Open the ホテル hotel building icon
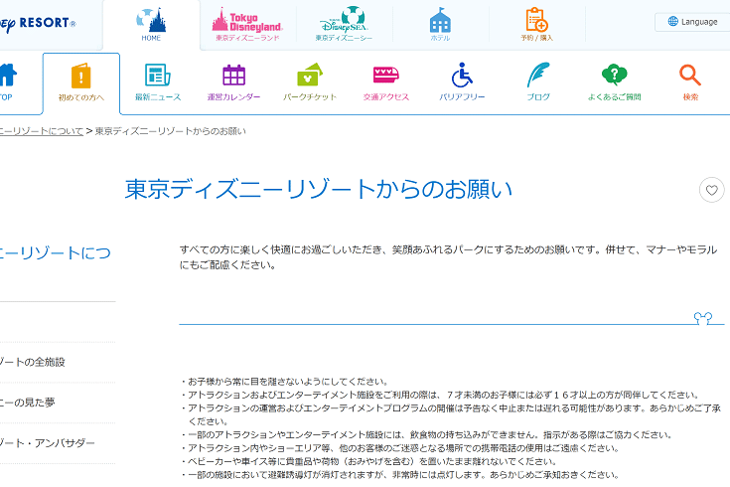The width and height of the screenshot is (730, 487). click(x=440, y=25)
